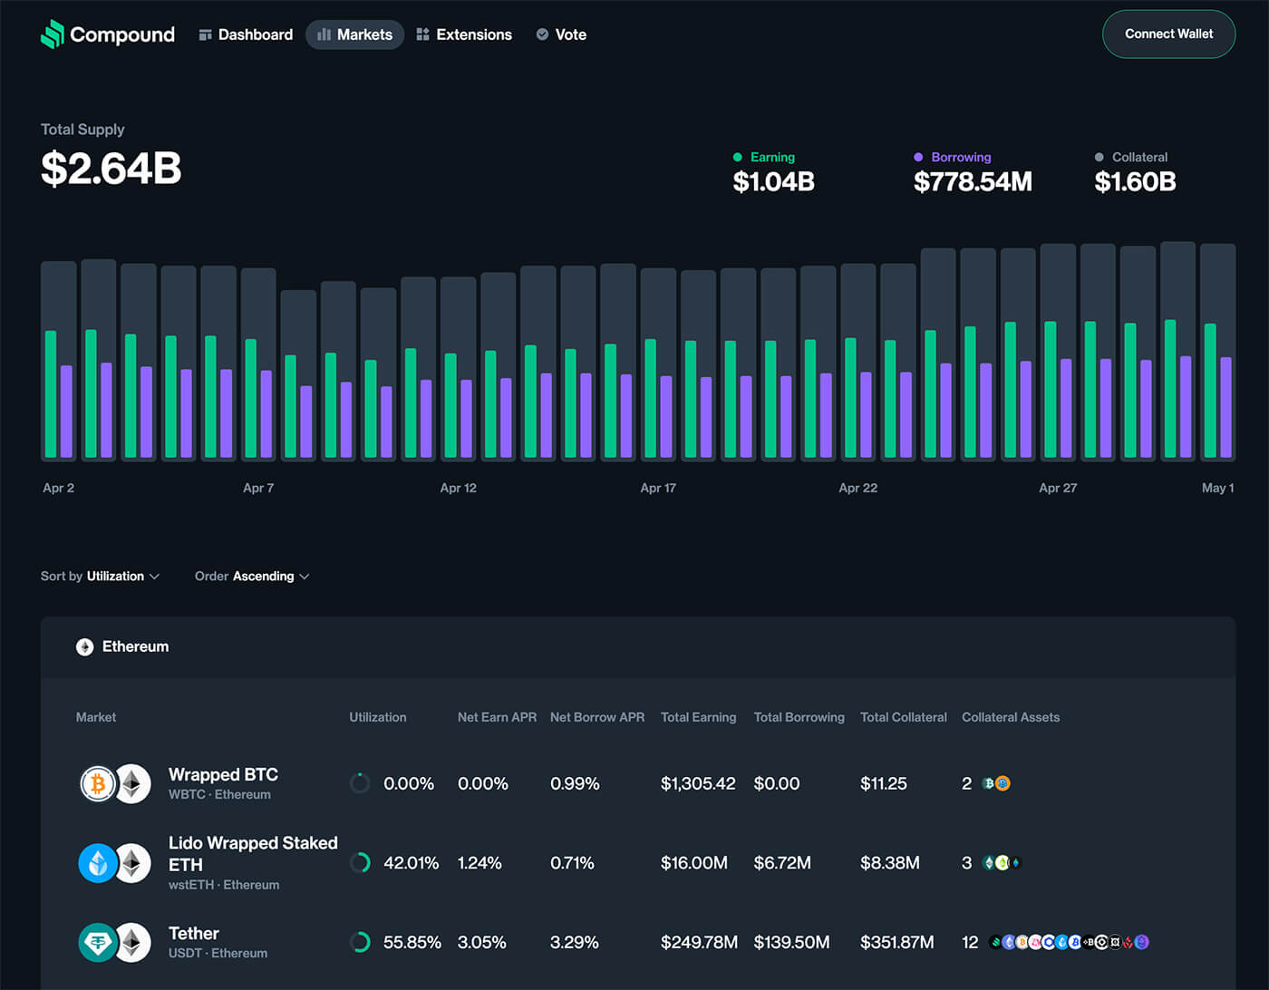Click the Ethereum network icon in header

click(x=84, y=647)
